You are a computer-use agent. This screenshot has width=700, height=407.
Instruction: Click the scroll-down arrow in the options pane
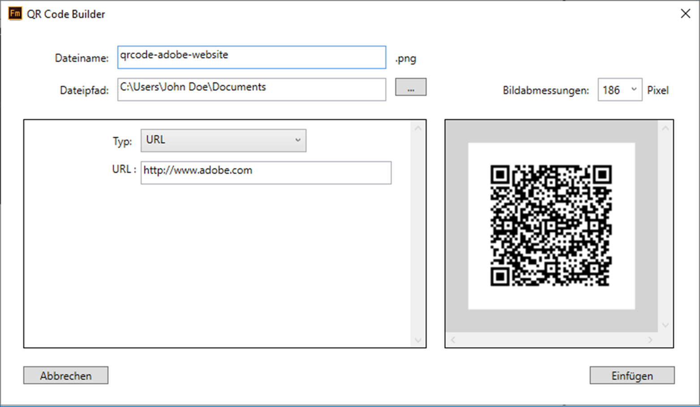[x=419, y=340]
